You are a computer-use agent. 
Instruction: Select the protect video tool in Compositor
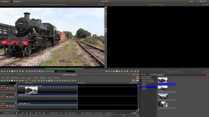point(106,8)
